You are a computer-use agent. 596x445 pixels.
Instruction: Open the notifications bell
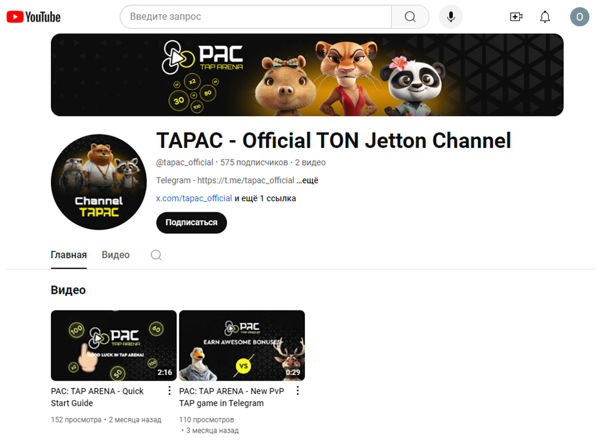[x=545, y=17]
